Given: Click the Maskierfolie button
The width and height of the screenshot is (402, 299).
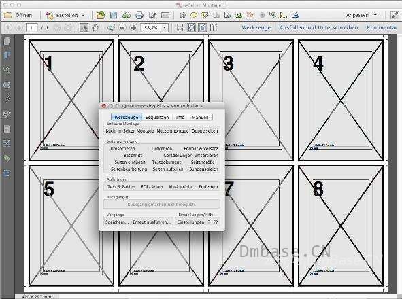Looking at the screenshot, I should click(181, 187).
